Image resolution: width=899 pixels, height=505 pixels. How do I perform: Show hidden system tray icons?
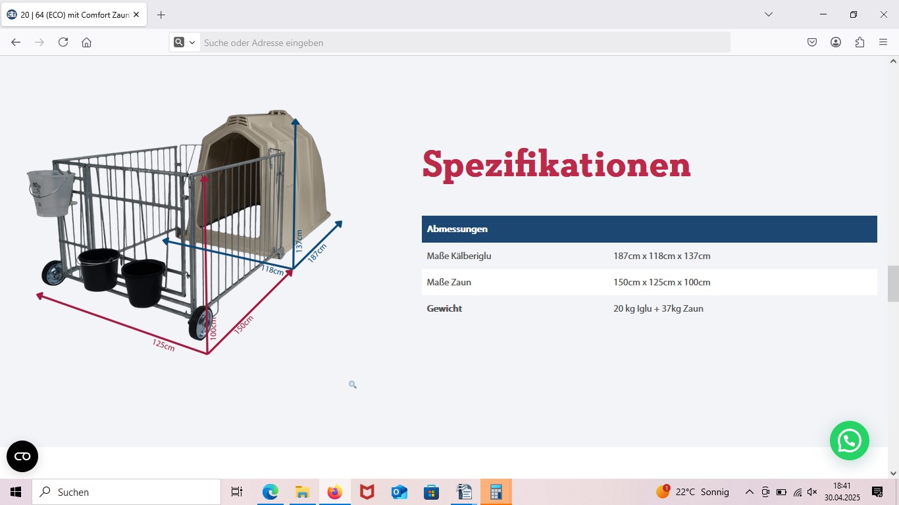749,492
